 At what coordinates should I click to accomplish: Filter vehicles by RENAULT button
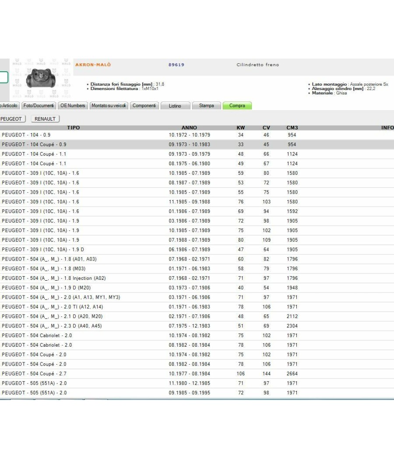[45, 119]
